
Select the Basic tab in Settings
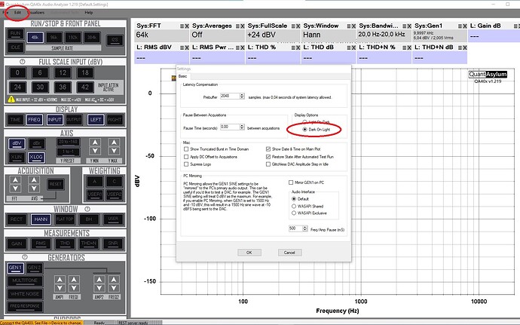[182, 76]
